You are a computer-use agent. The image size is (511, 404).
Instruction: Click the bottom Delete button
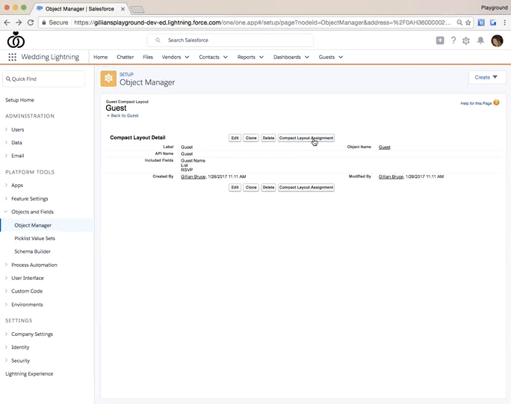tap(268, 187)
